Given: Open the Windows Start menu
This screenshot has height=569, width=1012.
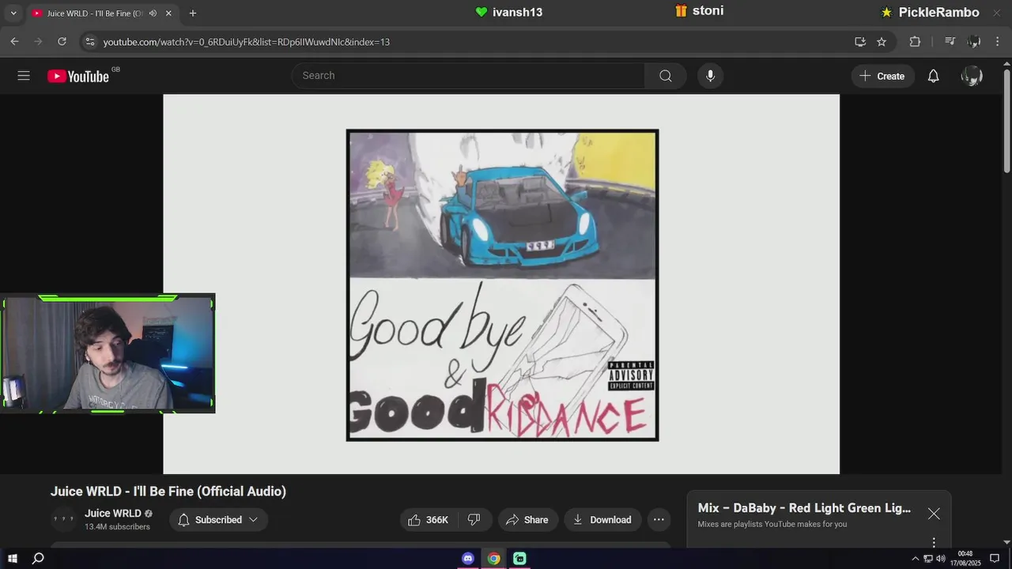Looking at the screenshot, I should pos(13,559).
